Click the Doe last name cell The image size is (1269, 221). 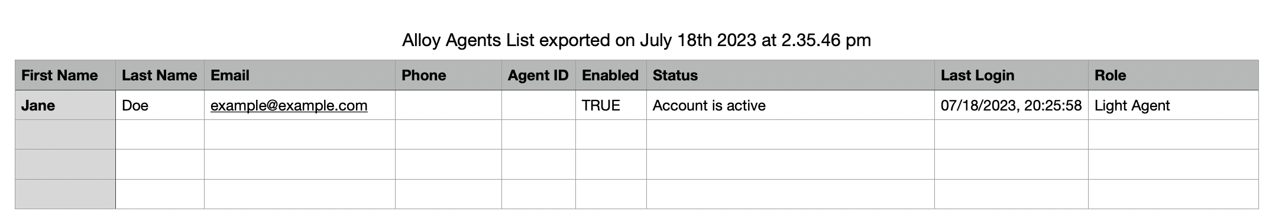pos(160,105)
